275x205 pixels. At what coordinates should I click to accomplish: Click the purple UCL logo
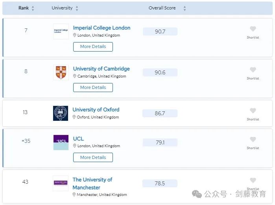tap(61, 142)
